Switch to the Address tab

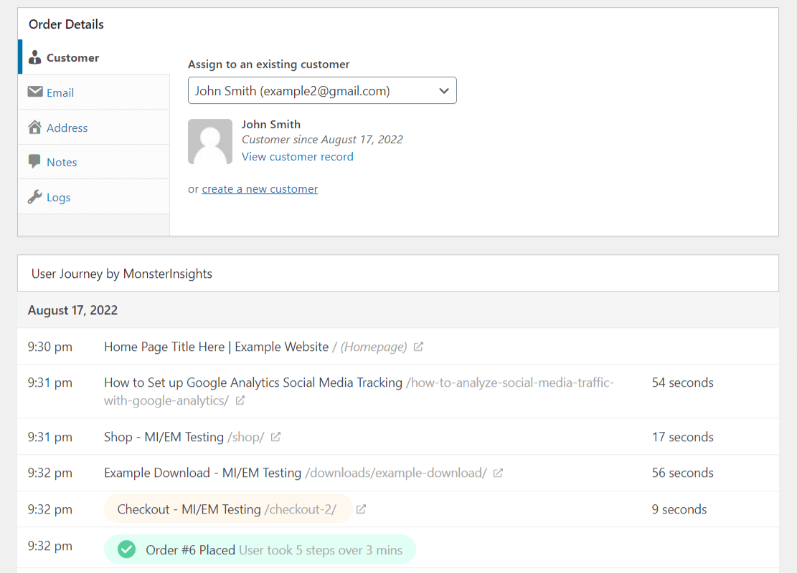tap(65, 127)
